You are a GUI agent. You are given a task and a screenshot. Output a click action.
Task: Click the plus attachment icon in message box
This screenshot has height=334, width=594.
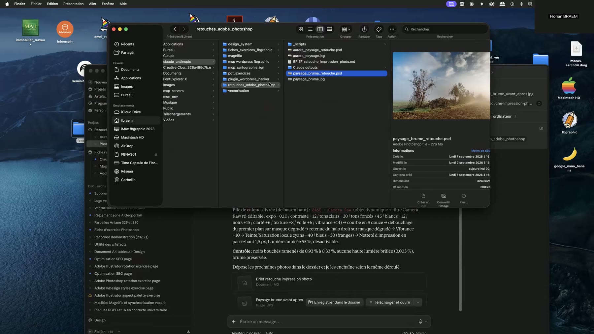pos(234,322)
